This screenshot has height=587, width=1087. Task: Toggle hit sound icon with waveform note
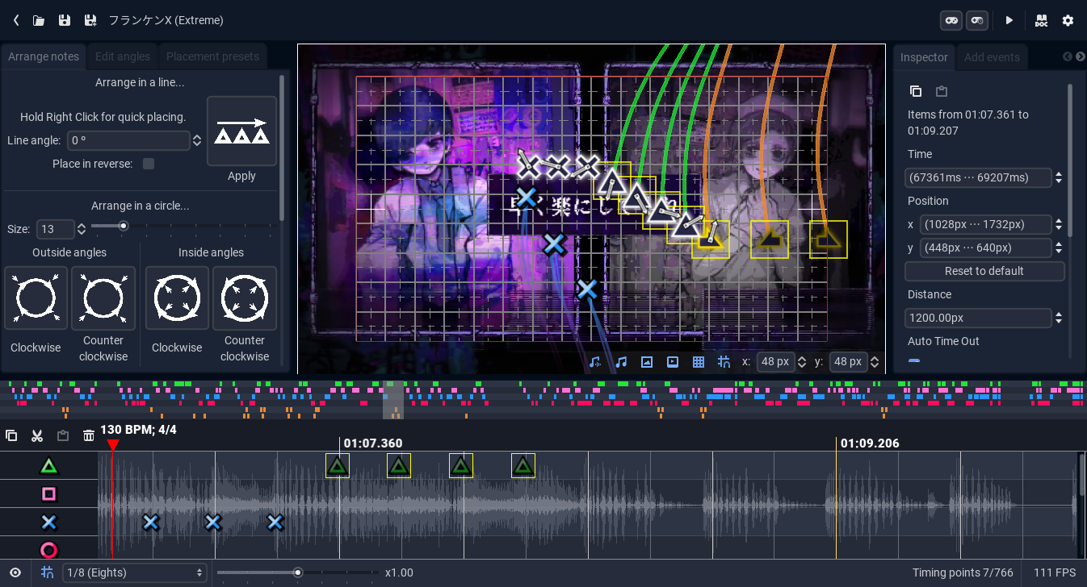[595, 362]
